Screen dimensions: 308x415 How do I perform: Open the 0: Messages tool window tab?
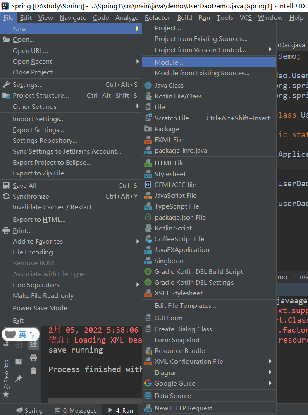tap(75, 410)
